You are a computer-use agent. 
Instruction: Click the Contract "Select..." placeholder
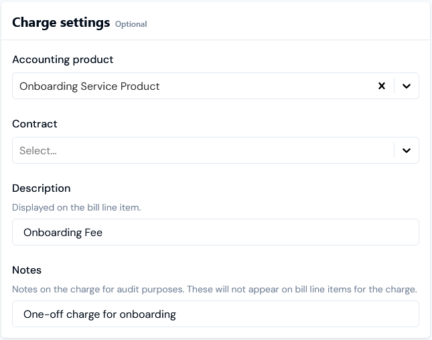(38, 151)
